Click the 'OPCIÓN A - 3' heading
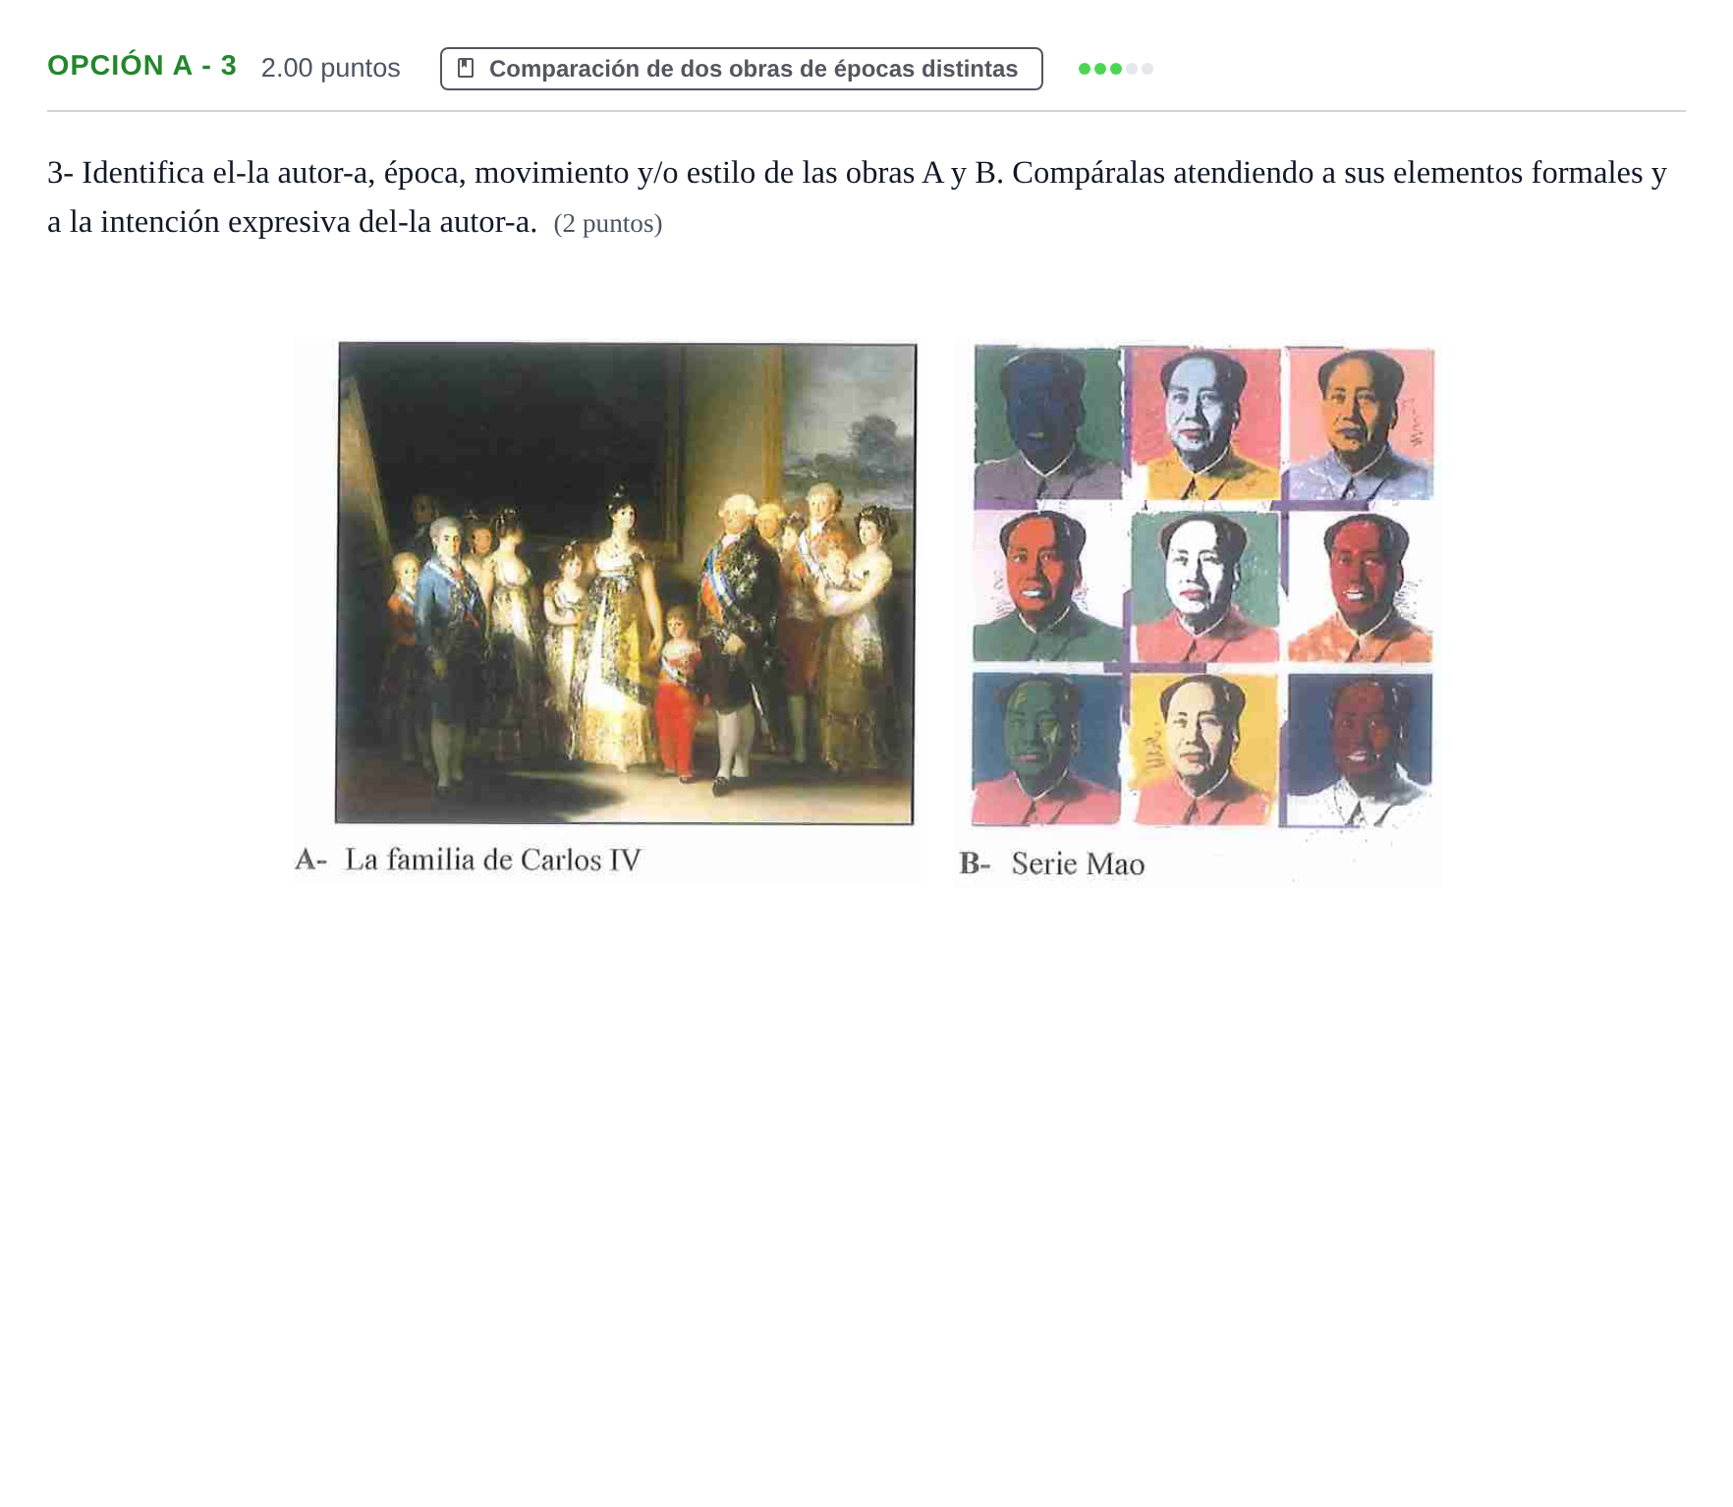1733x1507 pixels. (142, 66)
